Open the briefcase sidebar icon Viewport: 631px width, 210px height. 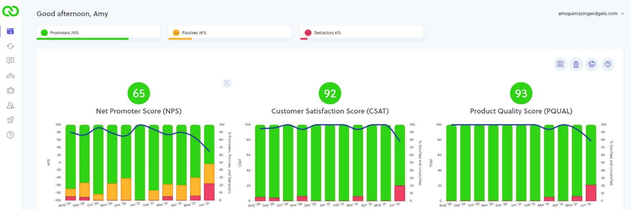(11, 90)
